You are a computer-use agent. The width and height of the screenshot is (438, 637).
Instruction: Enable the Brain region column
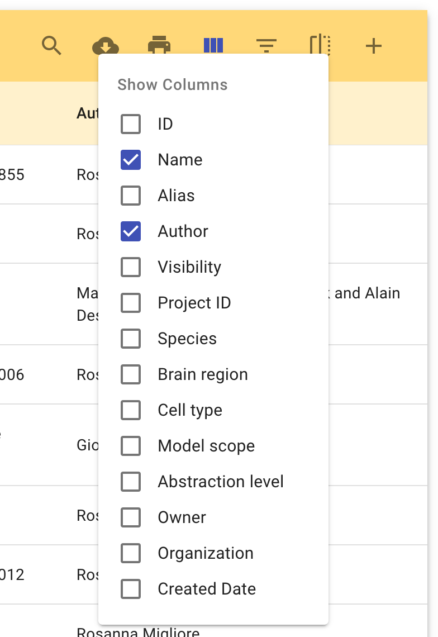[x=131, y=374]
